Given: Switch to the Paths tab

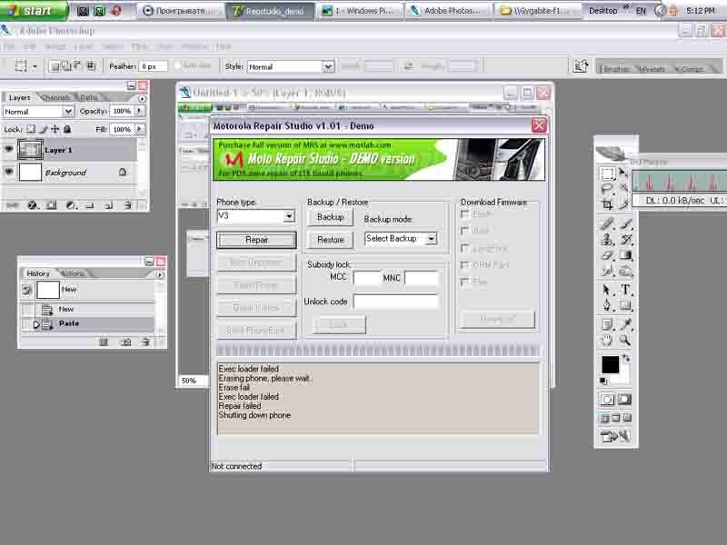Looking at the screenshot, I should pyautogui.click(x=88, y=97).
